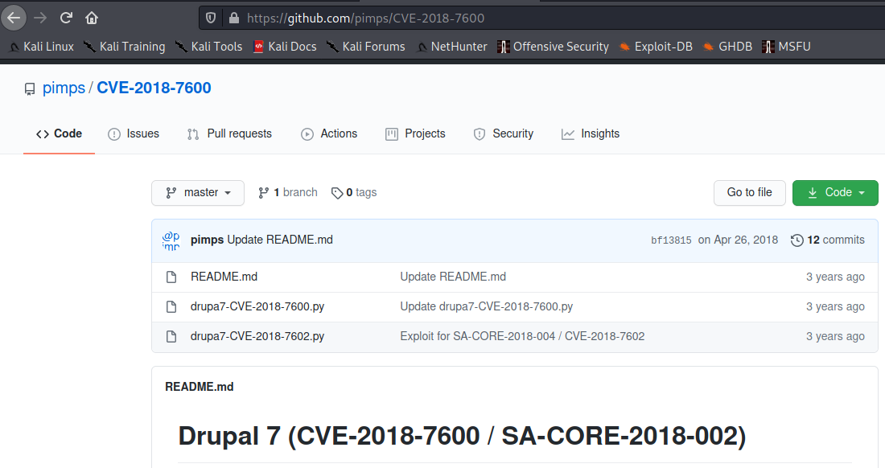Open the Kali Linux bookmark
The height and width of the screenshot is (468, 885).
(x=41, y=47)
